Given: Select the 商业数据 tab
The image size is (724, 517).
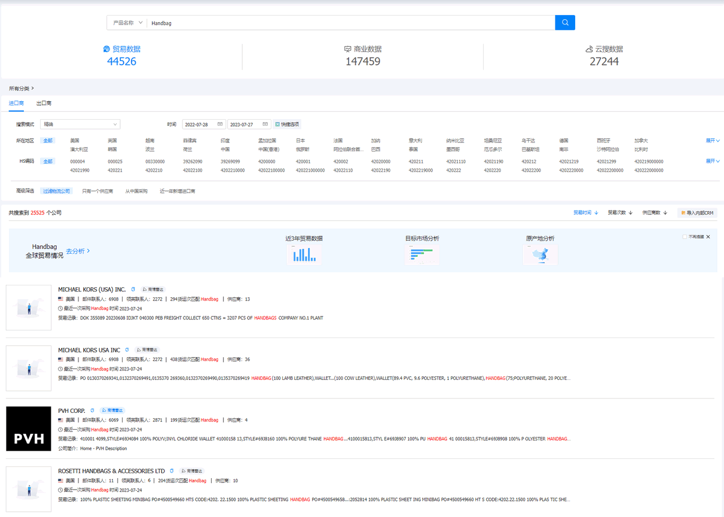Looking at the screenshot, I should (363, 55).
